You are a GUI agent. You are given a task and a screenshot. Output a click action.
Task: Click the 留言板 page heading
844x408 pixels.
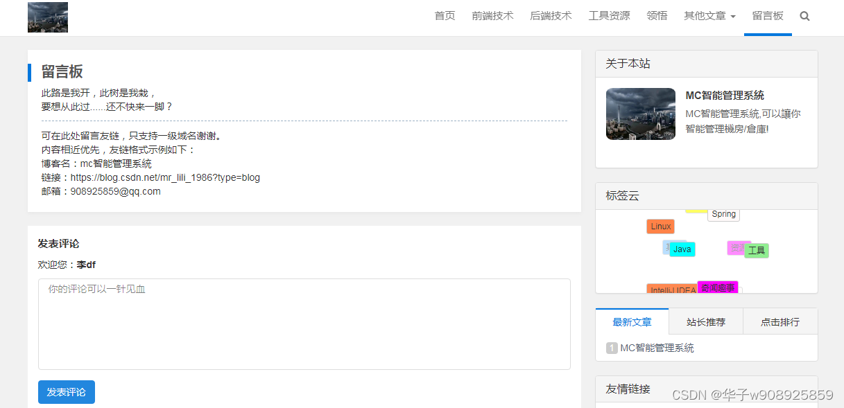click(x=62, y=71)
